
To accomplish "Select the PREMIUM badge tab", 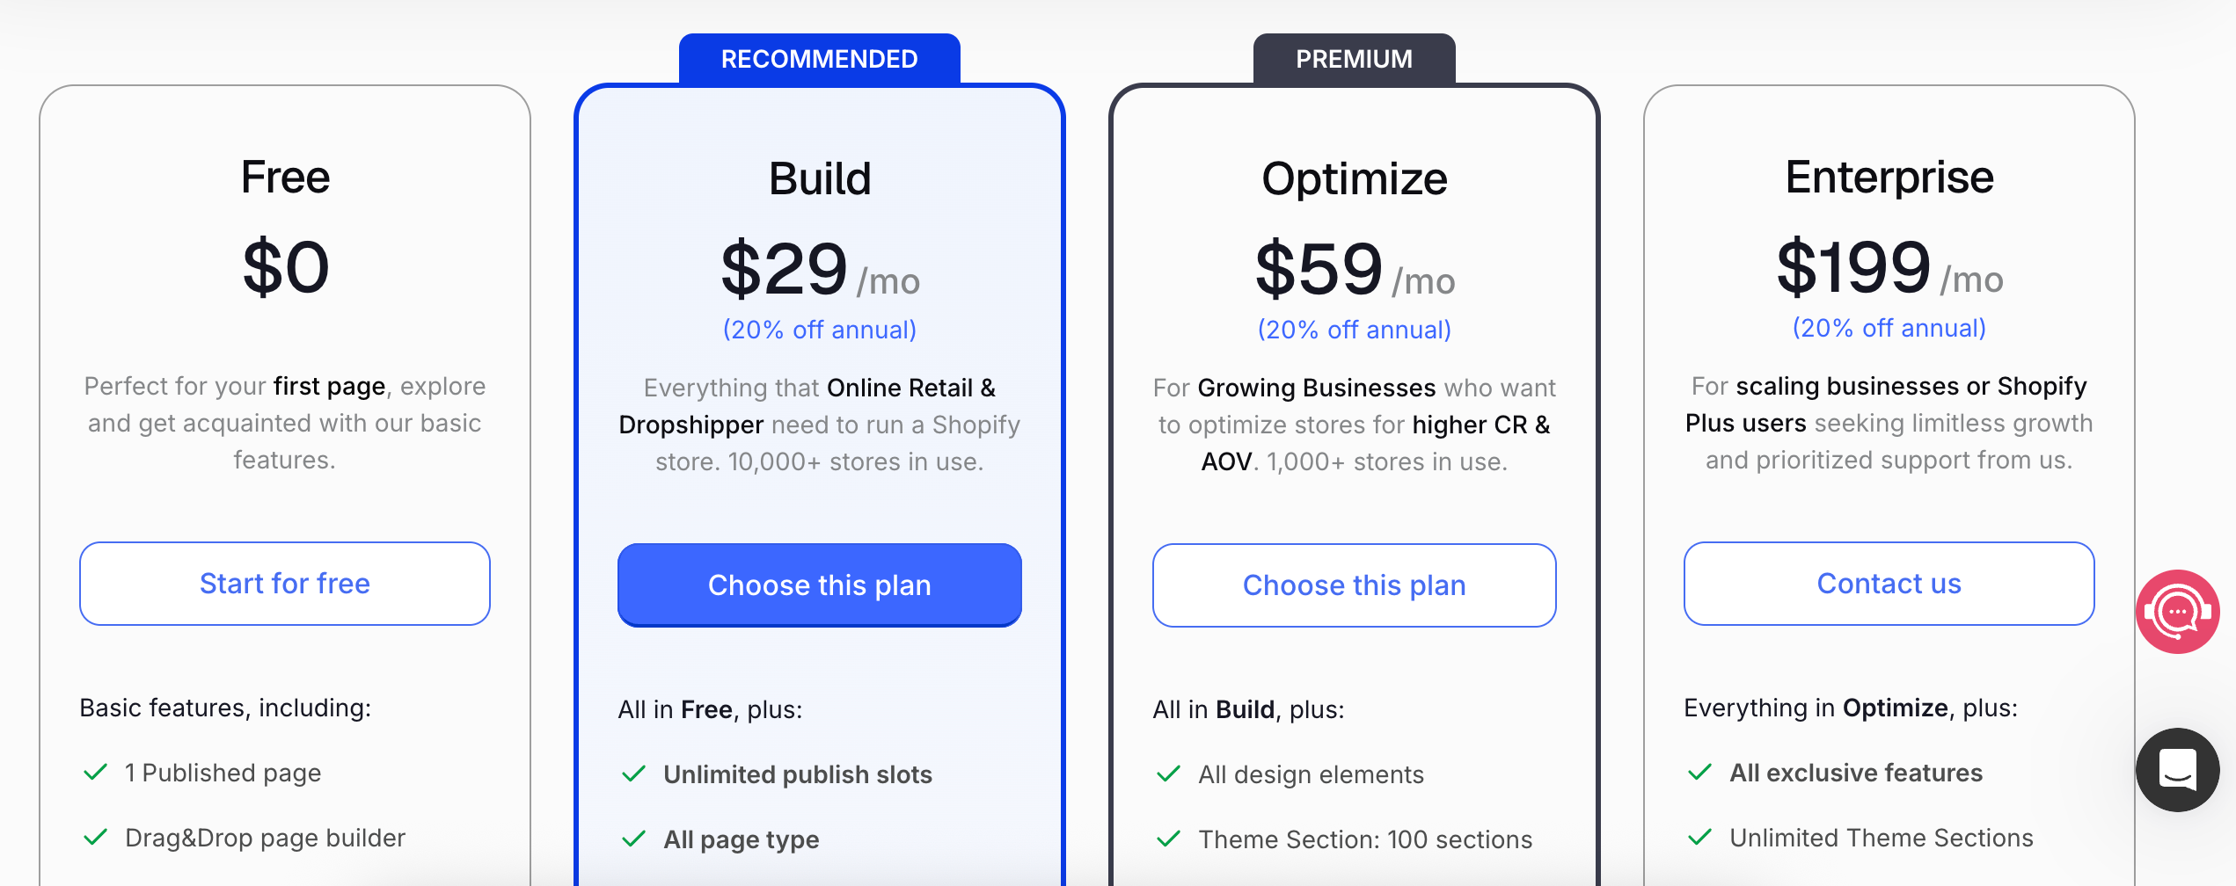I will 1355,59.
